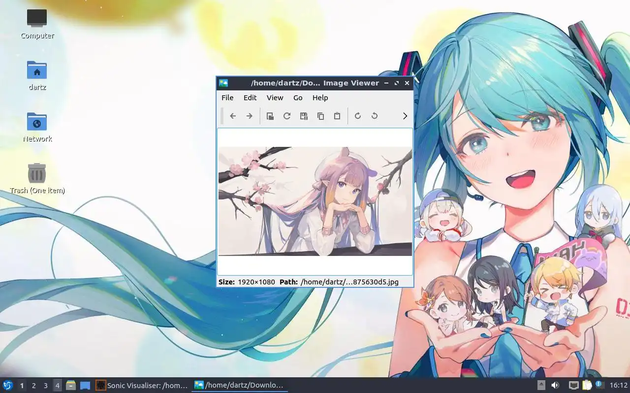Switch to workspace 4
This screenshot has height=393, width=630.
pyautogui.click(x=57, y=386)
